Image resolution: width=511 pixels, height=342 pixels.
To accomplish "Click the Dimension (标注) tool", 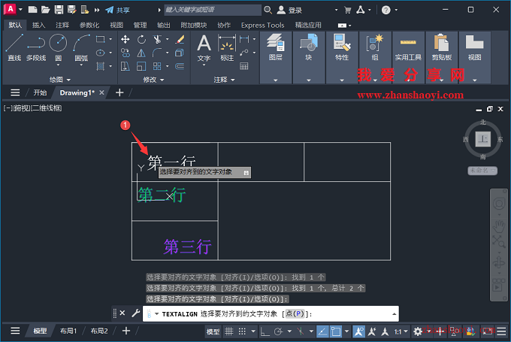I will [227, 47].
